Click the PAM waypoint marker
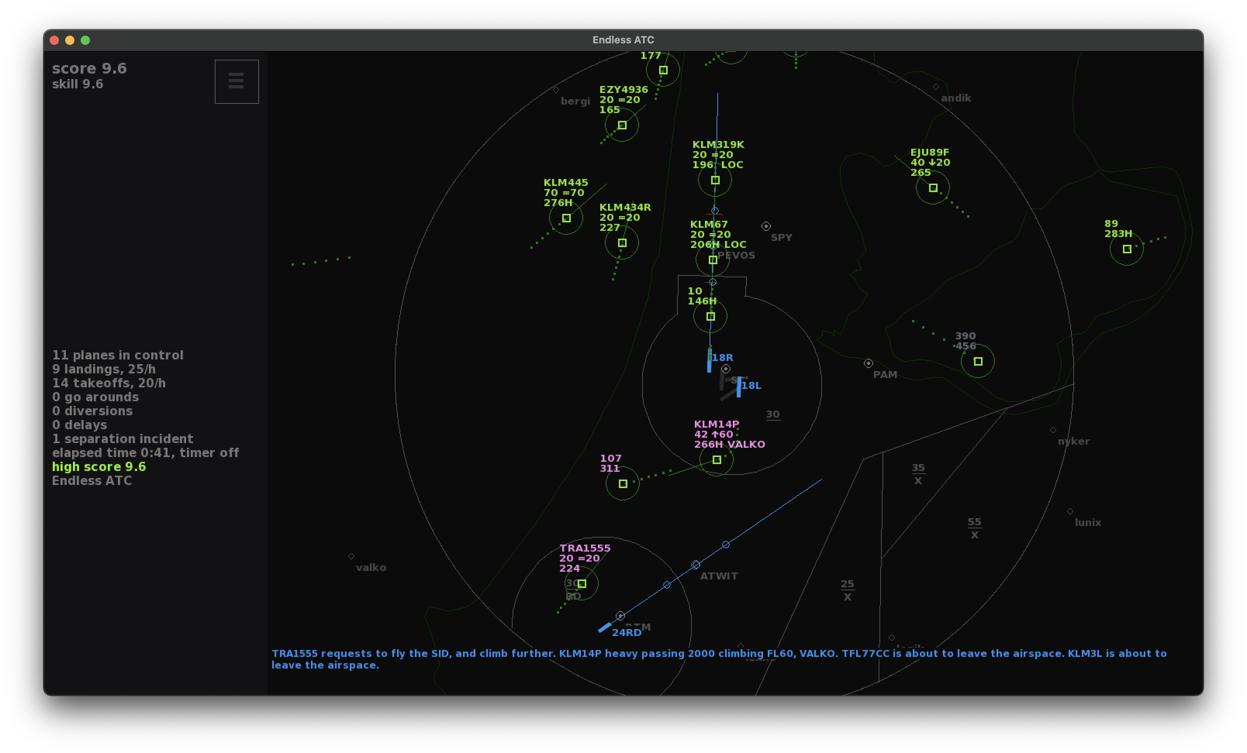This screenshot has width=1247, height=753. 869,364
